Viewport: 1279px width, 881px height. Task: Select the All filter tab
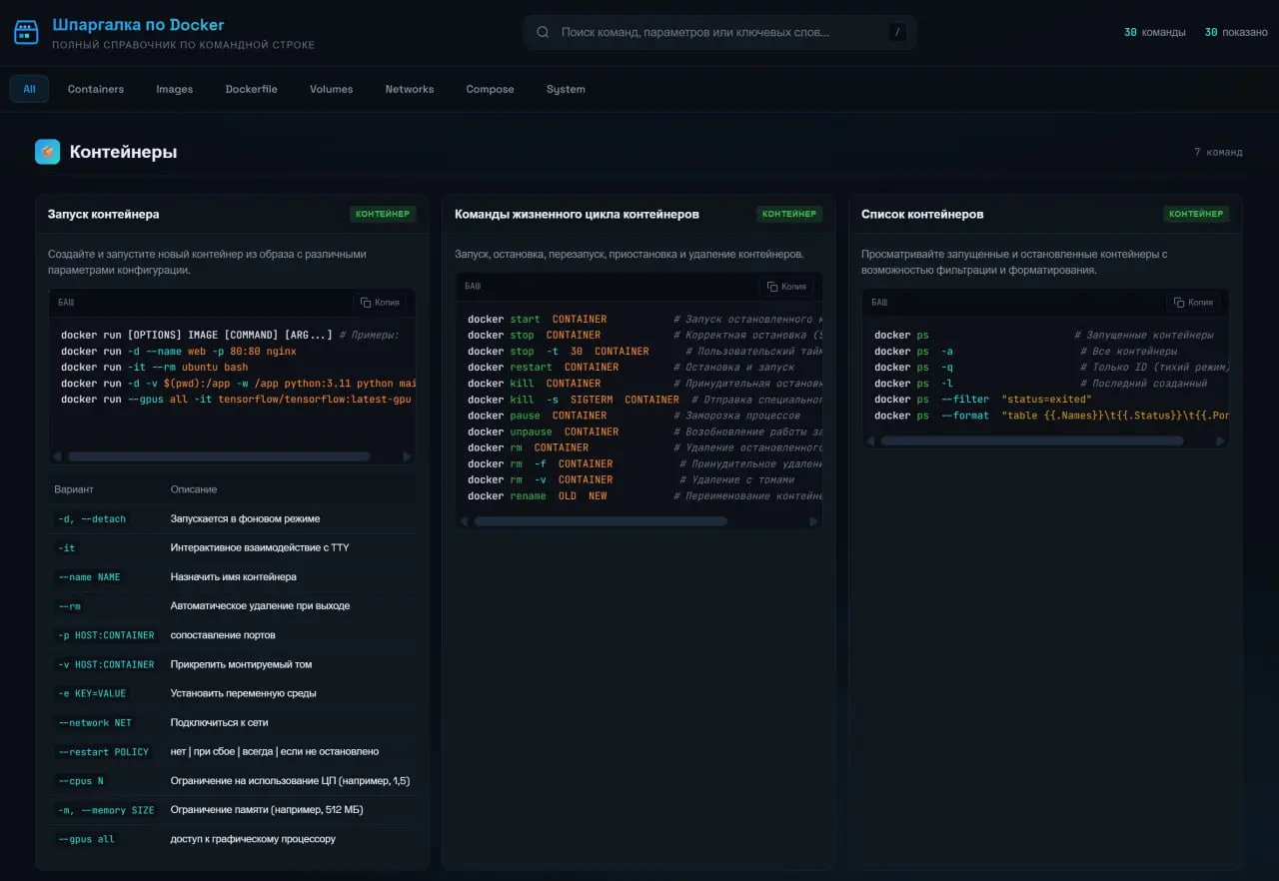point(29,89)
